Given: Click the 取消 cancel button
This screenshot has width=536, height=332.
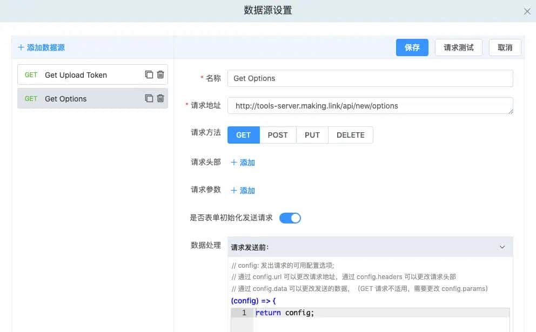Looking at the screenshot, I should (x=505, y=48).
